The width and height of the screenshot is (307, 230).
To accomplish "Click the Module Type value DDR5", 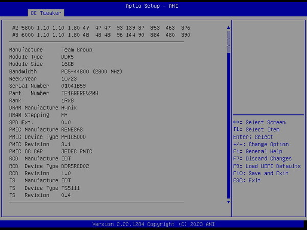I will click(68, 57).
